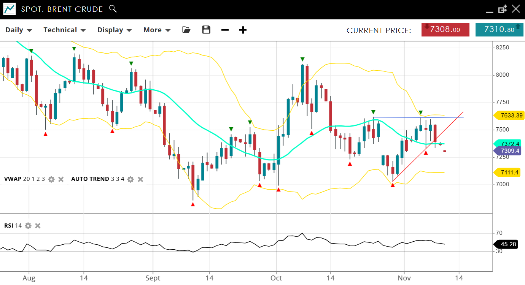Open Auto Trend settings gear
Viewport: 525px width, 285px height.
tap(130, 179)
